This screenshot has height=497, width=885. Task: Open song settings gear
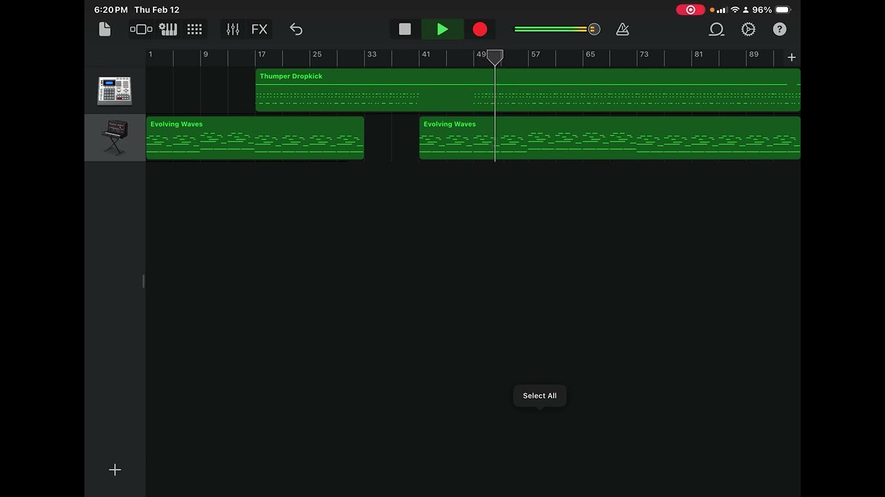point(748,29)
